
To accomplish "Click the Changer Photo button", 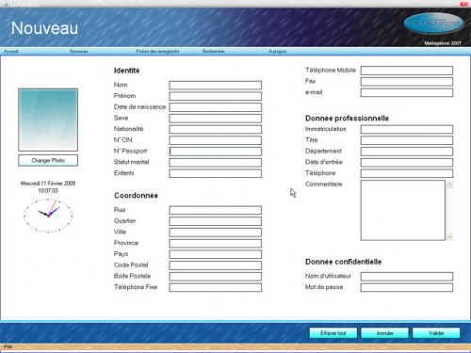I will tap(48, 160).
